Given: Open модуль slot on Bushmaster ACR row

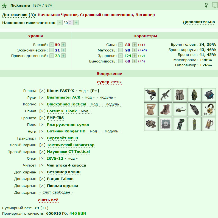Looking at the screenshot, I should point(106,97).
